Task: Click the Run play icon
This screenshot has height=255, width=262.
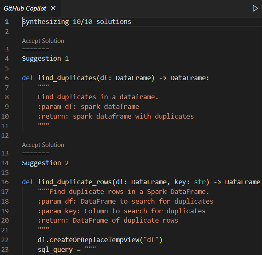Action: 255,8
